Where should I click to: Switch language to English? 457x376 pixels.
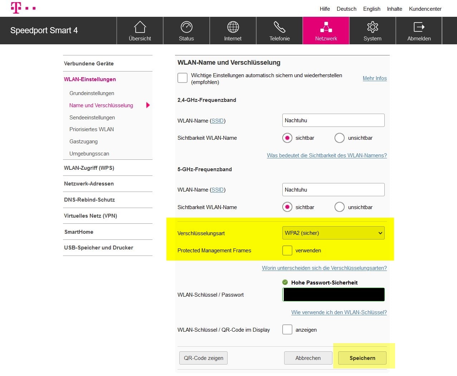tap(372, 9)
